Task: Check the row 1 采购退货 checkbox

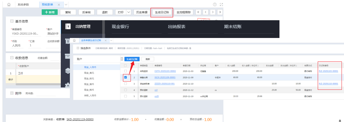Action: (x=125, y=71)
